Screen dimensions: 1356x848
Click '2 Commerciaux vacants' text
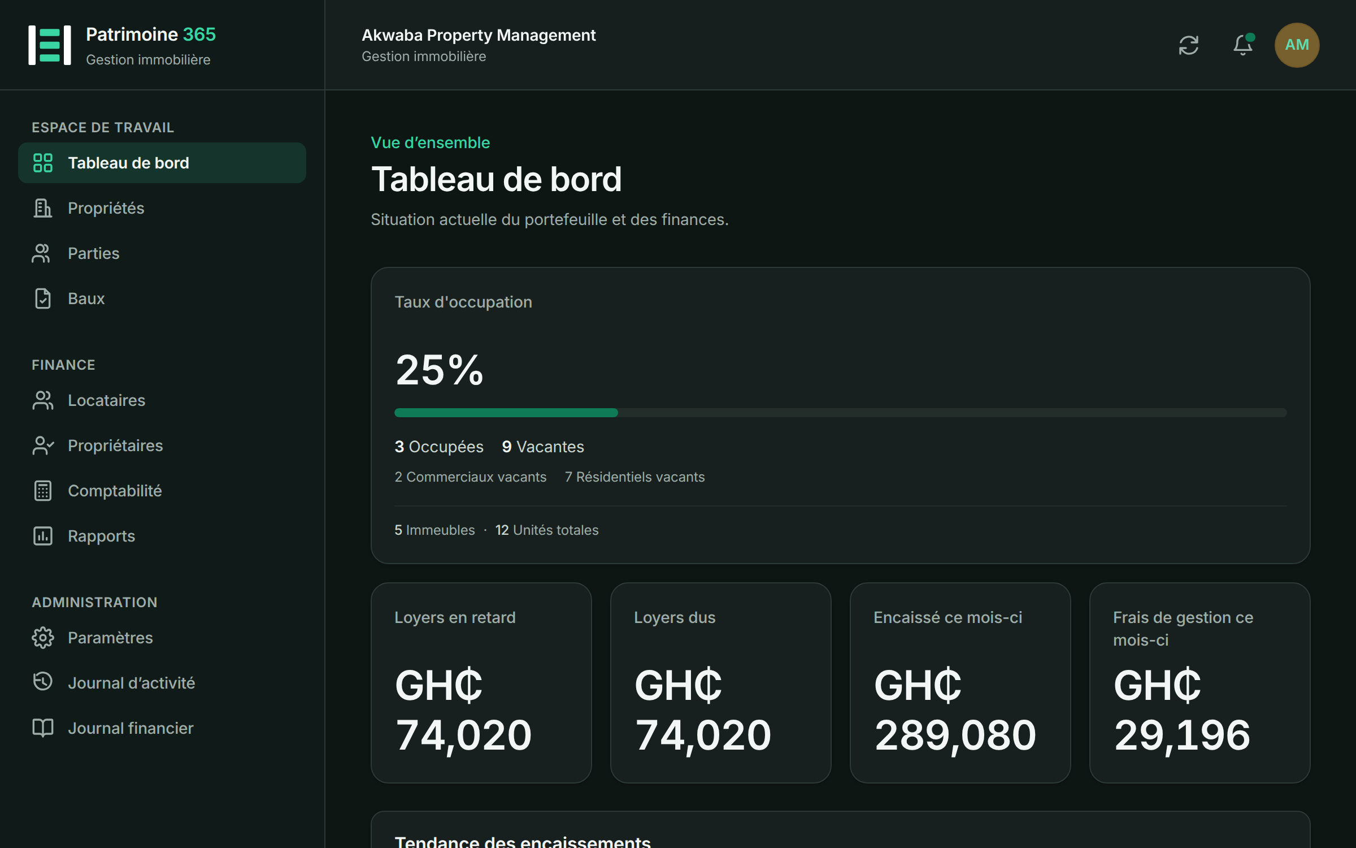(471, 477)
